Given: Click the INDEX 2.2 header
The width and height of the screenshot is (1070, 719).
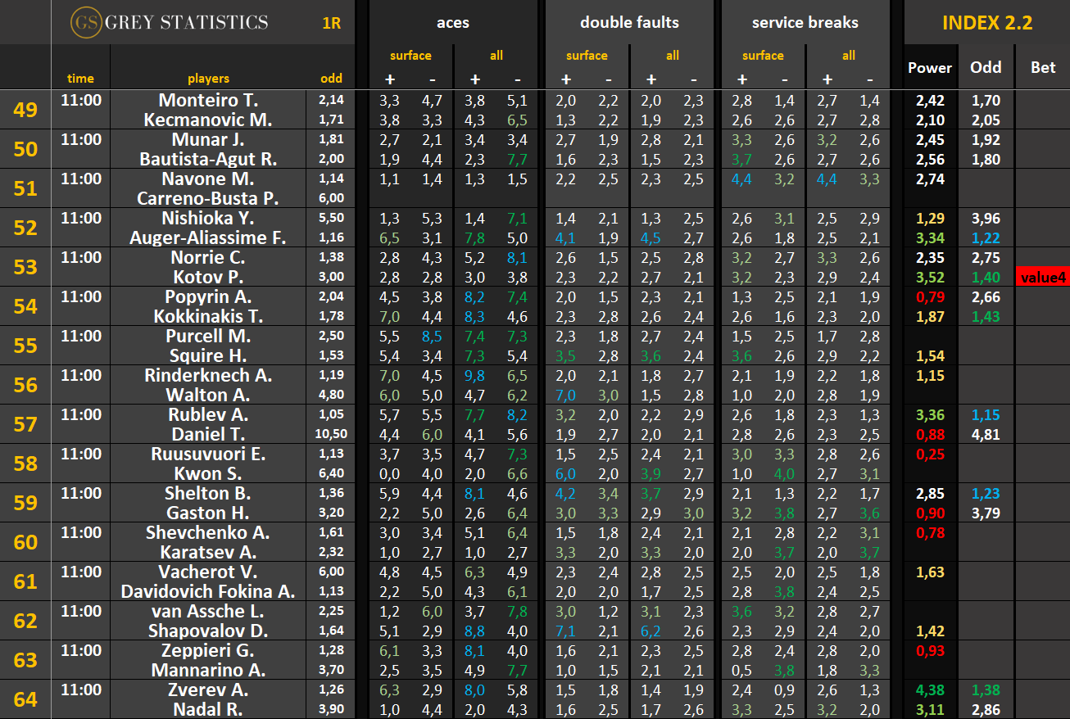Looking at the screenshot, I should [x=986, y=23].
